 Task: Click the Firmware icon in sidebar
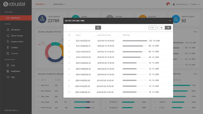pyautogui.click(x=8, y=53)
